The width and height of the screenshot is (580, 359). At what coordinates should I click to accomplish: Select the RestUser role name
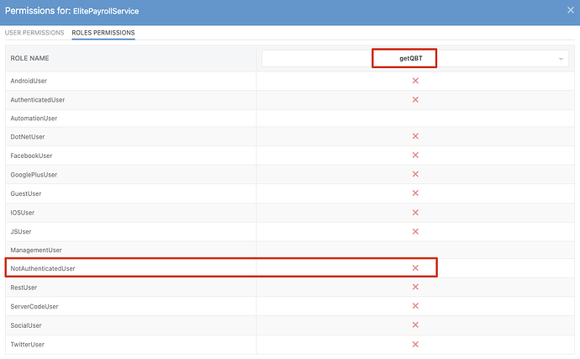(x=24, y=287)
